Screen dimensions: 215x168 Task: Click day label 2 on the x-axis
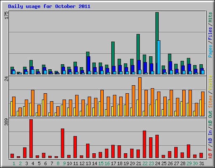point(20,163)
